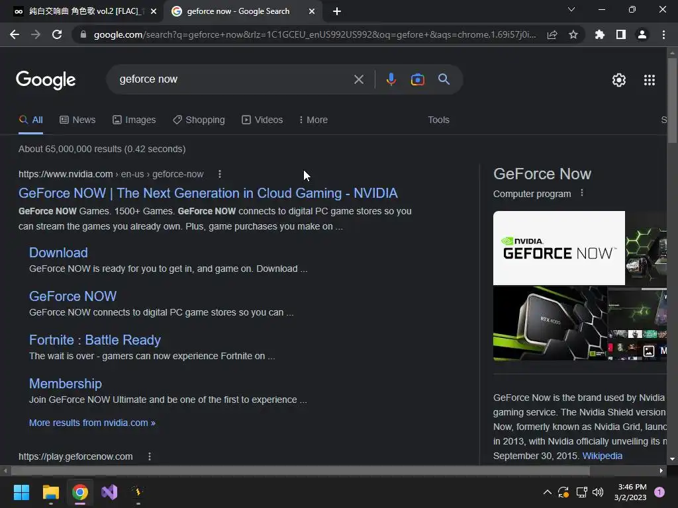Open Chrome's three-dot menu
Image resolution: width=678 pixels, height=508 pixels.
coord(663,34)
